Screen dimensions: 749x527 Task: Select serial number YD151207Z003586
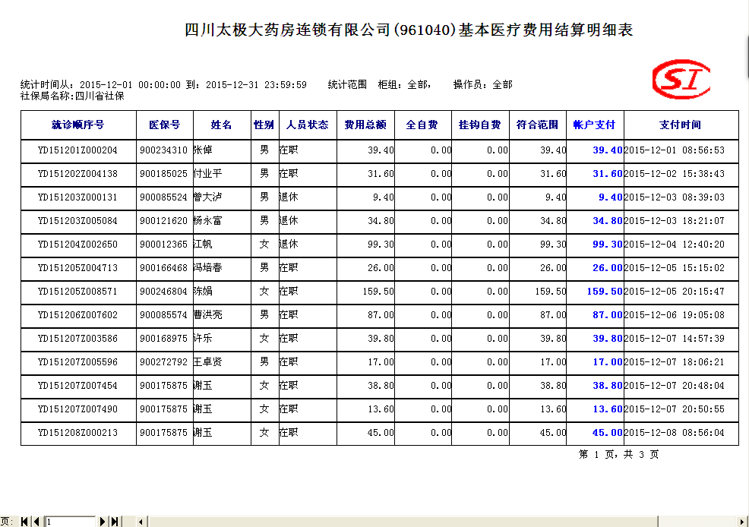[77, 339]
